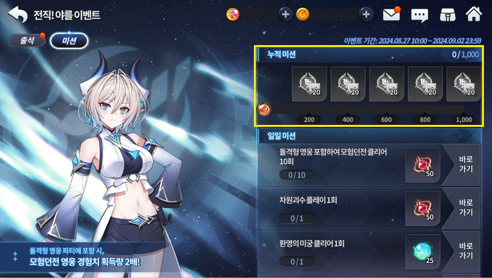The width and height of the screenshot is (492, 278).
Task: Select the 600-point cumulative reward box
Action: [386, 84]
